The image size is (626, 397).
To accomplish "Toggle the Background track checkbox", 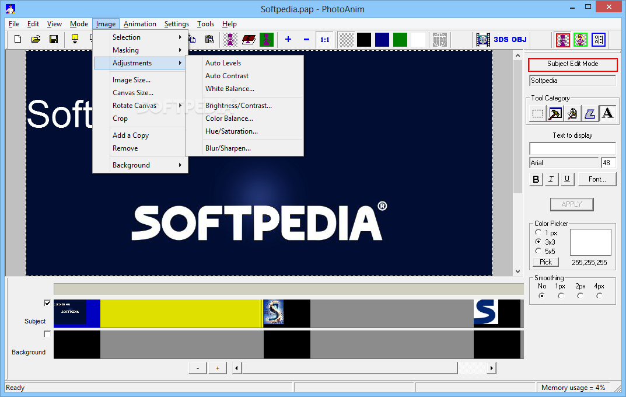I will point(47,334).
